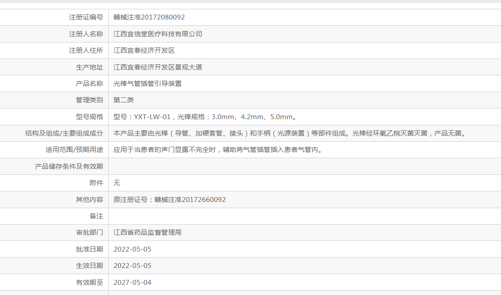This screenshot has height=295, width=501.
Task: Click the 批准日期 label
Action: 90,249
